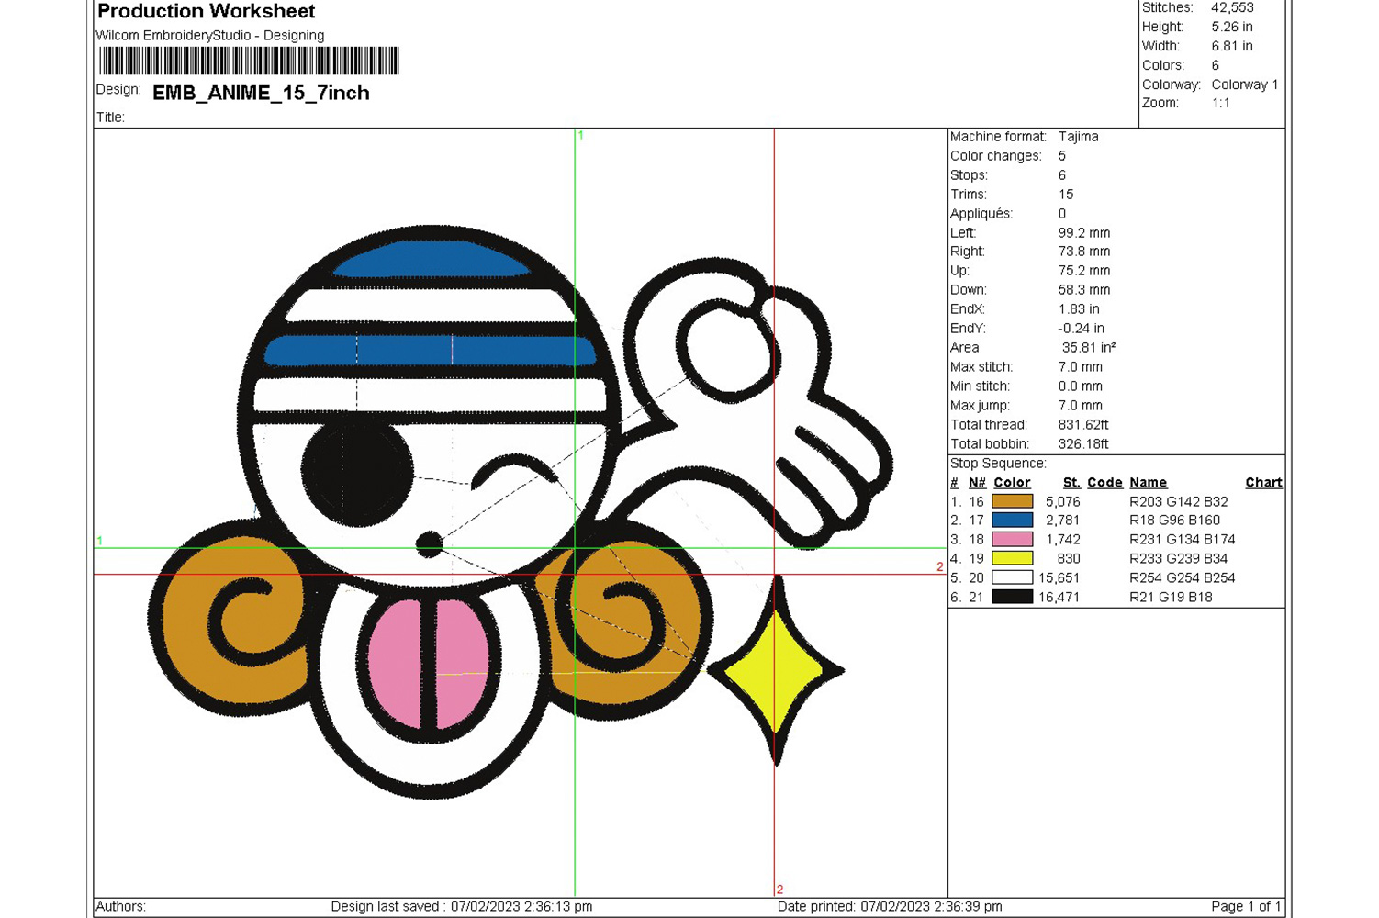Viewport: 1379px width, 918px height.
Task: Click the barcode under Production Worksheet title
Action: point(249,61)
